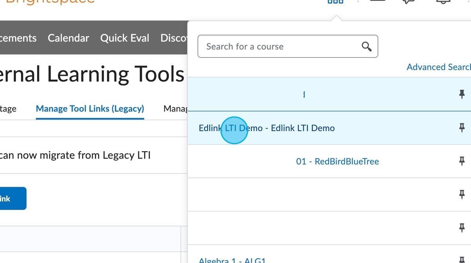Click the pin icon on the topmost course row
The height and width of the screenshot is (263, 471).
tap(462, 94)
